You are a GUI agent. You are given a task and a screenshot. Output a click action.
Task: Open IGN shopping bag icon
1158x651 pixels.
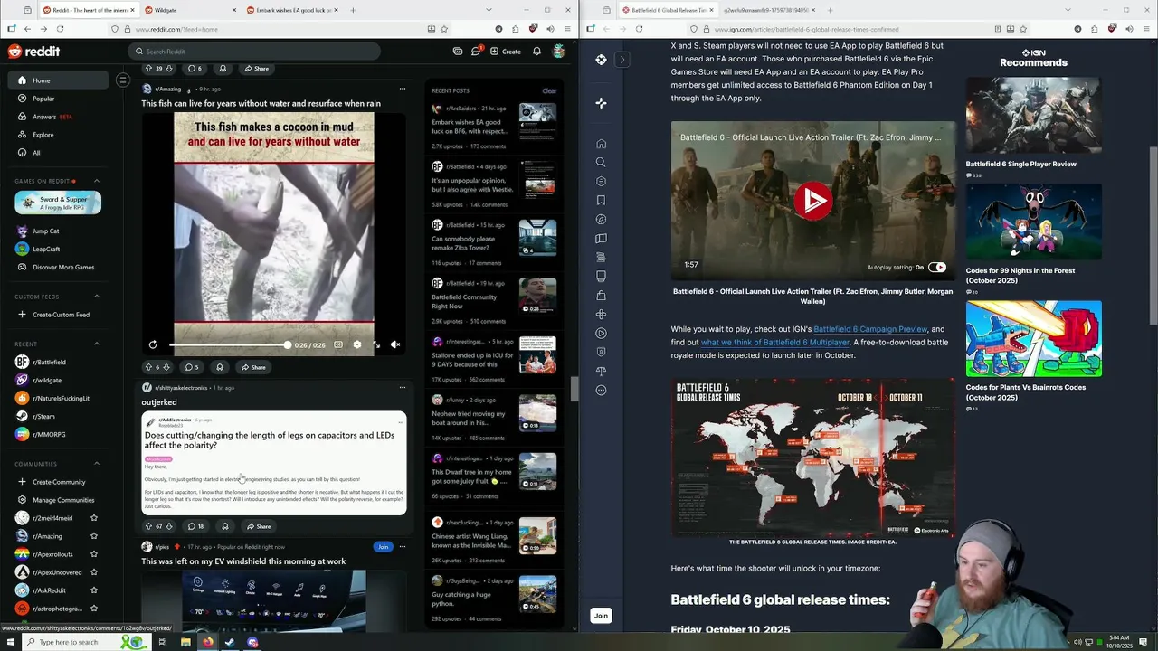tap(601, 296)
